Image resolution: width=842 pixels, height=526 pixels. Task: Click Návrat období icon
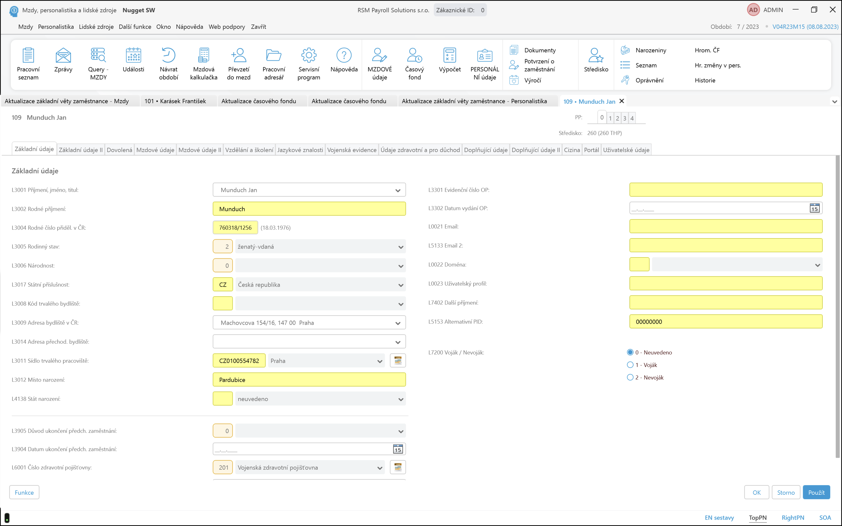pyautogui.click(x=168, y=64)
